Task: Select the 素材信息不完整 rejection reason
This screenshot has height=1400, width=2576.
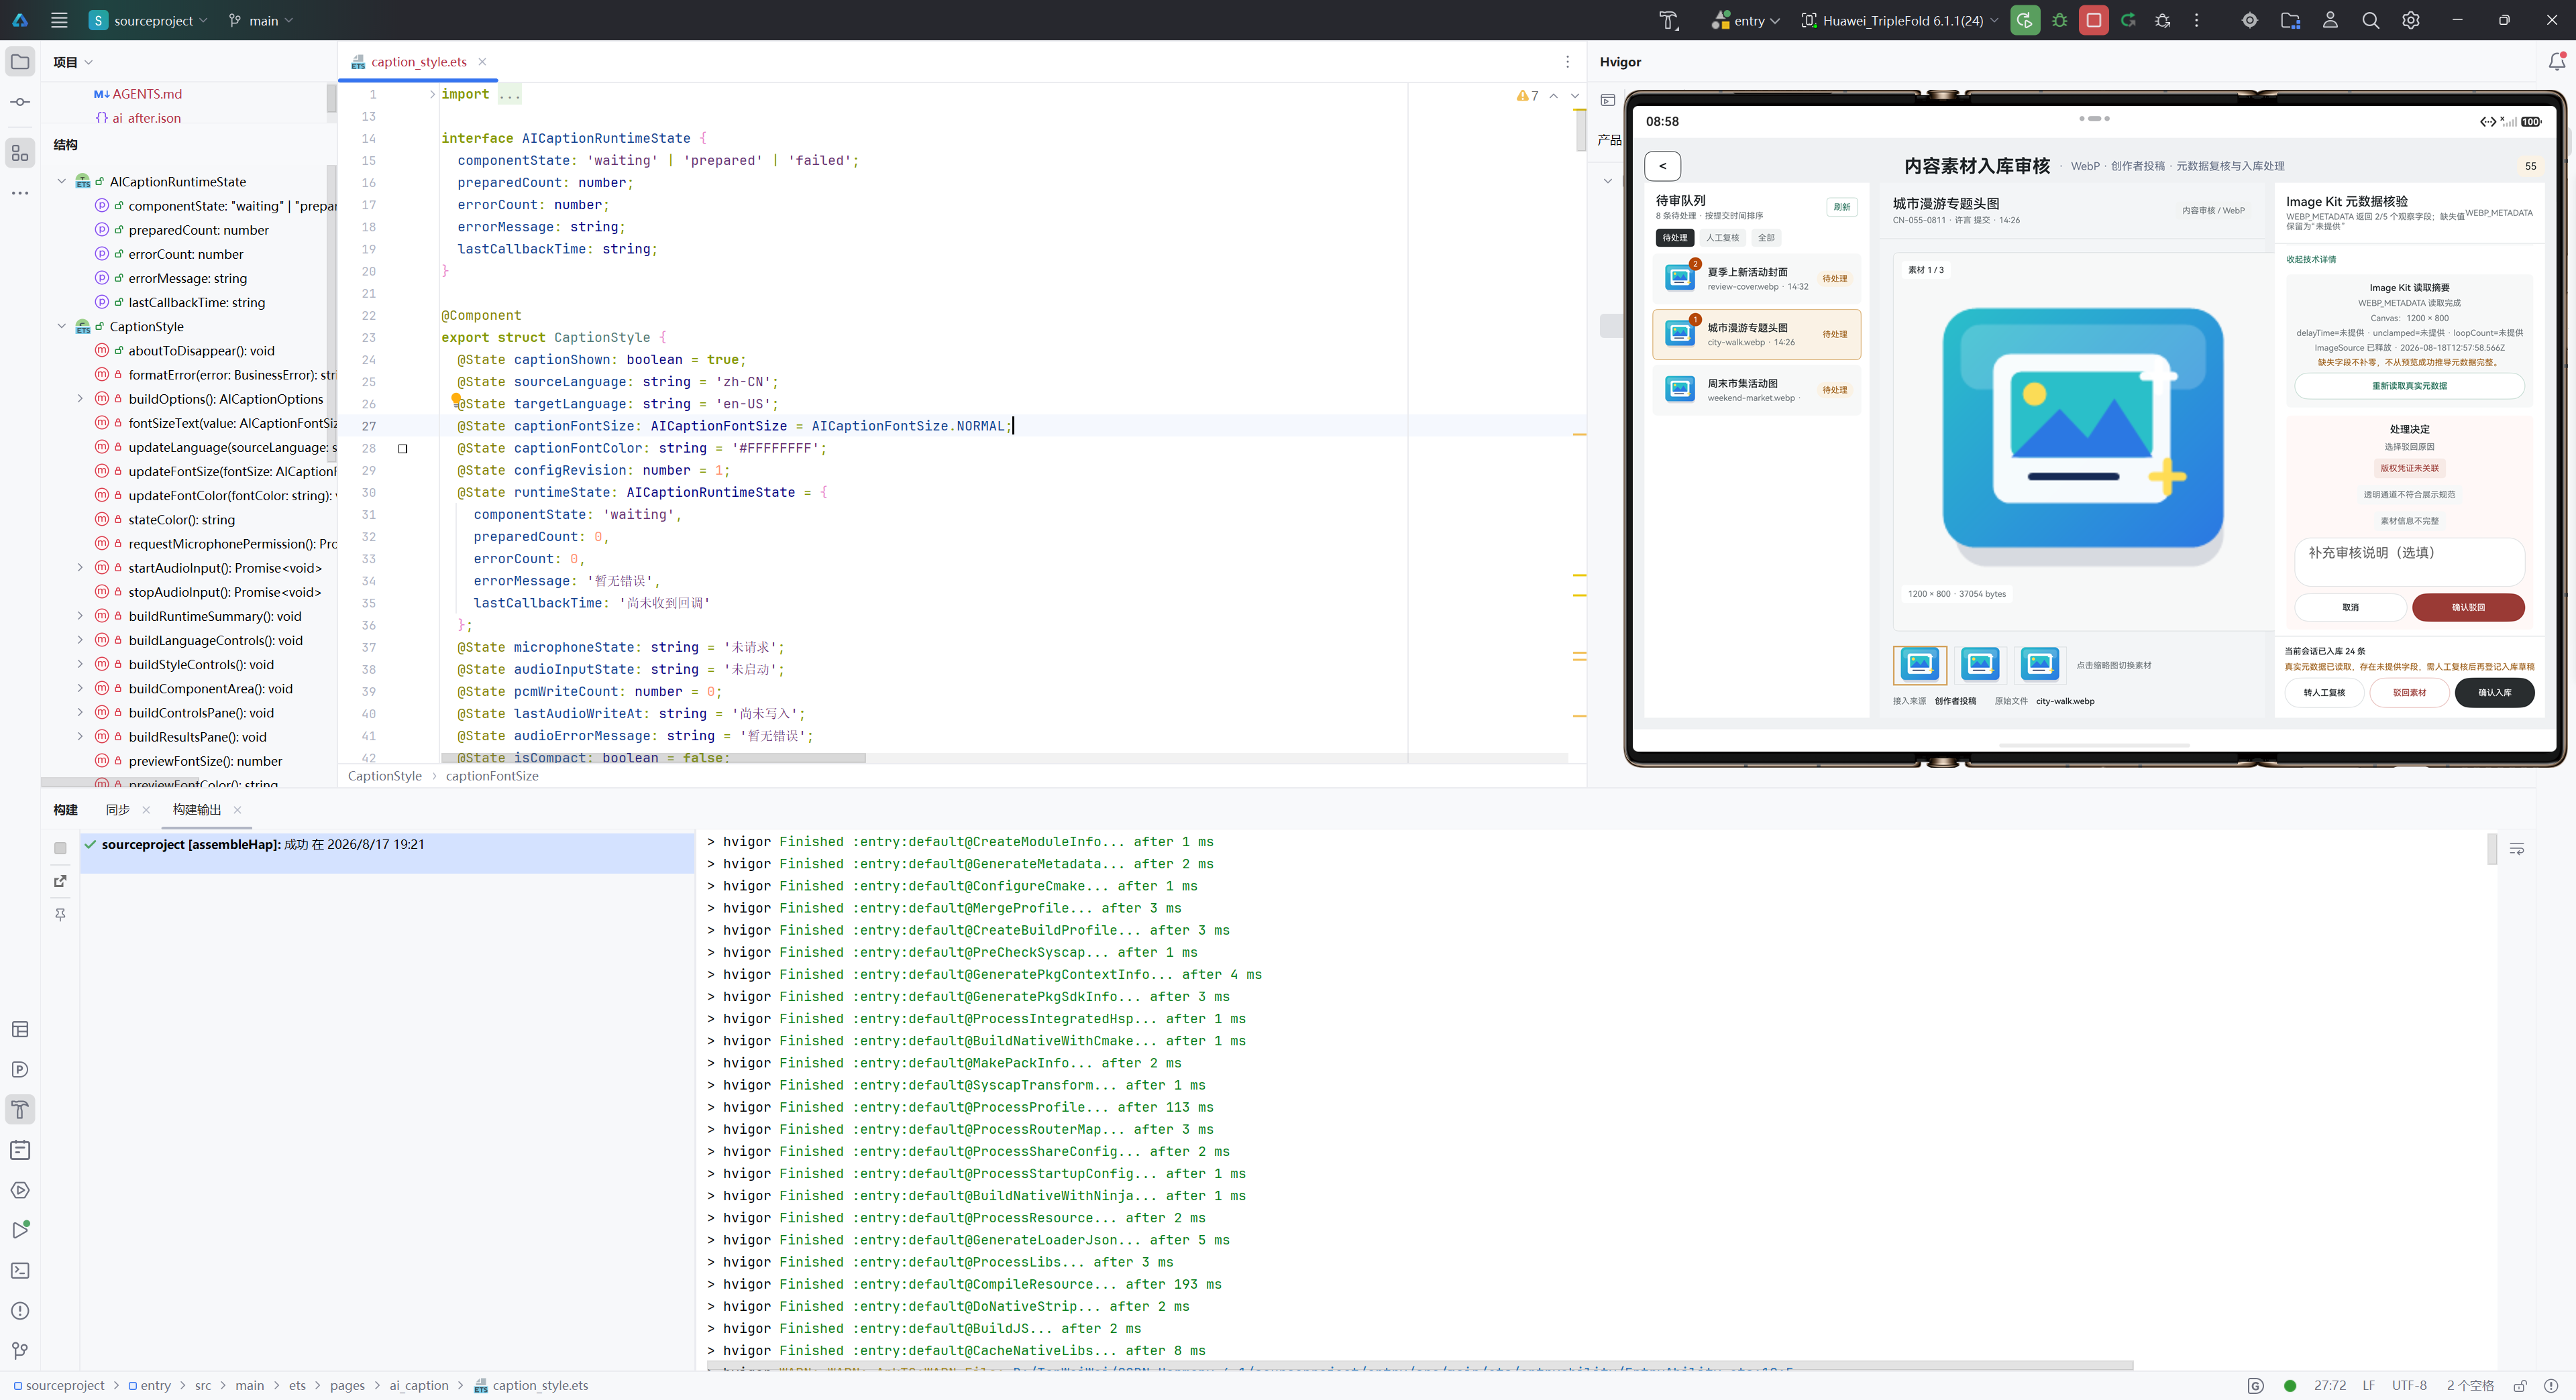Action: coord(2409,520)
